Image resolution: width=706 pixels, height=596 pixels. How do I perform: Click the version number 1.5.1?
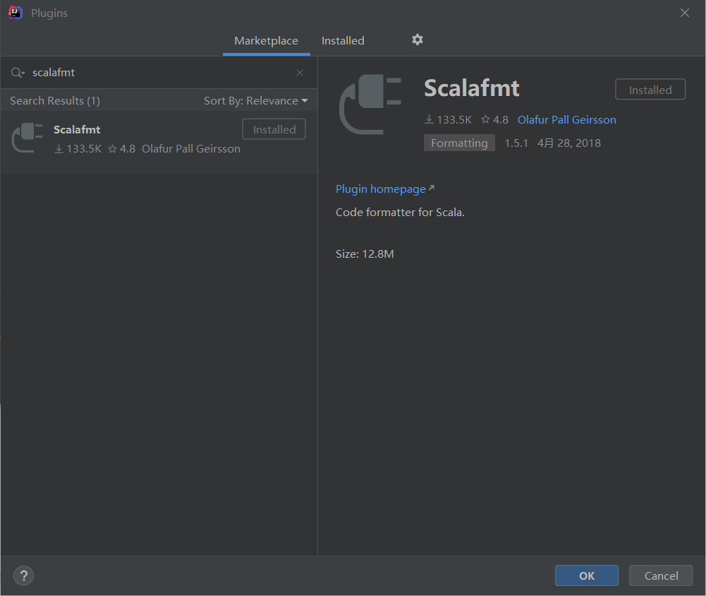coord(516,143)
